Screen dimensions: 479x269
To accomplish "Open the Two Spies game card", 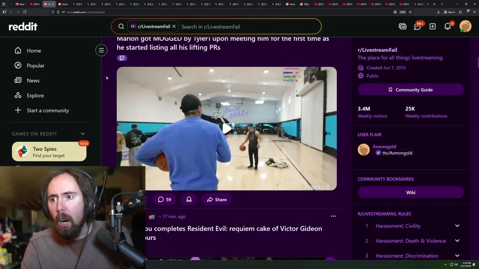I will tap(49, 152).
